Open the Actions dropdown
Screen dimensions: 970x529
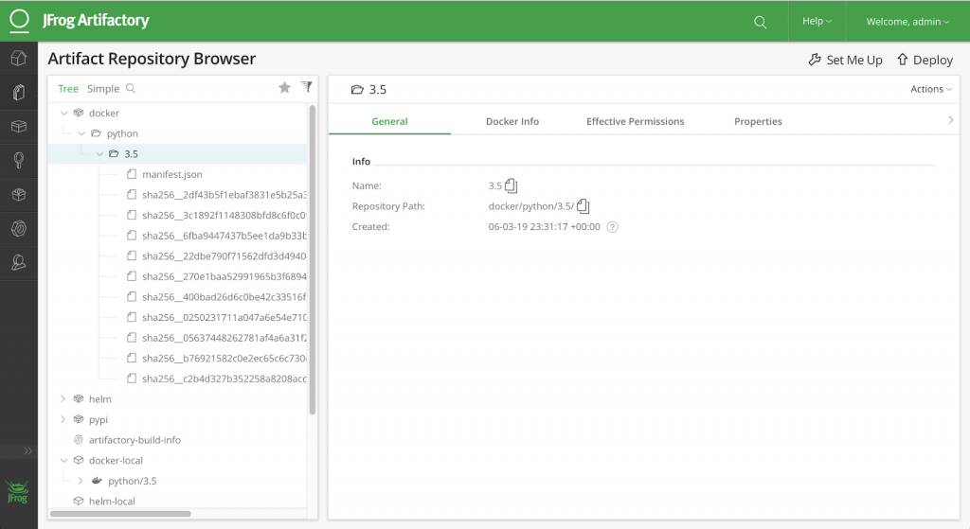pyautogui.click(x=931, y=89)
